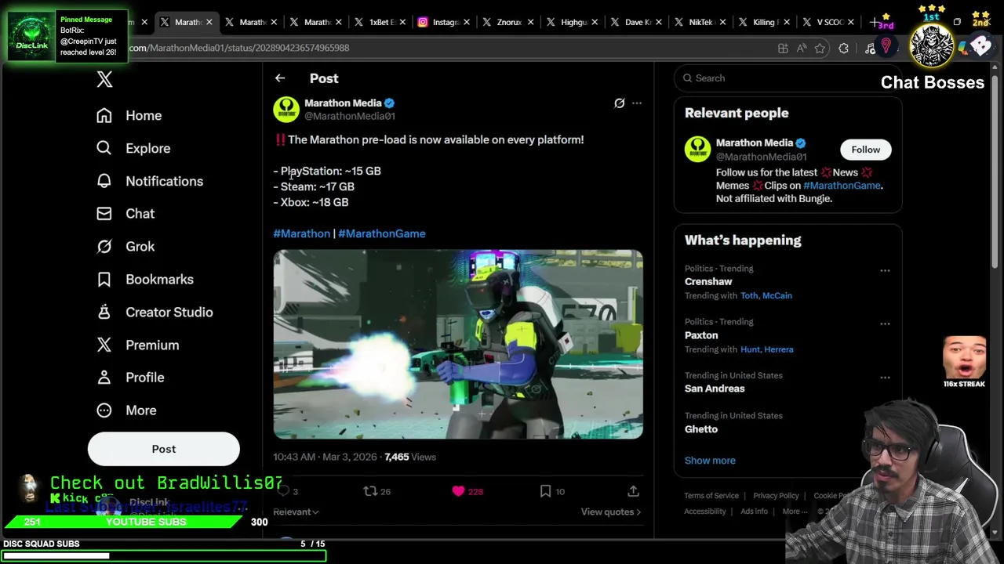Screen dimensions: 1004x564
Task: Open the Accessibility footer link
Action: [x=705, y=512]
